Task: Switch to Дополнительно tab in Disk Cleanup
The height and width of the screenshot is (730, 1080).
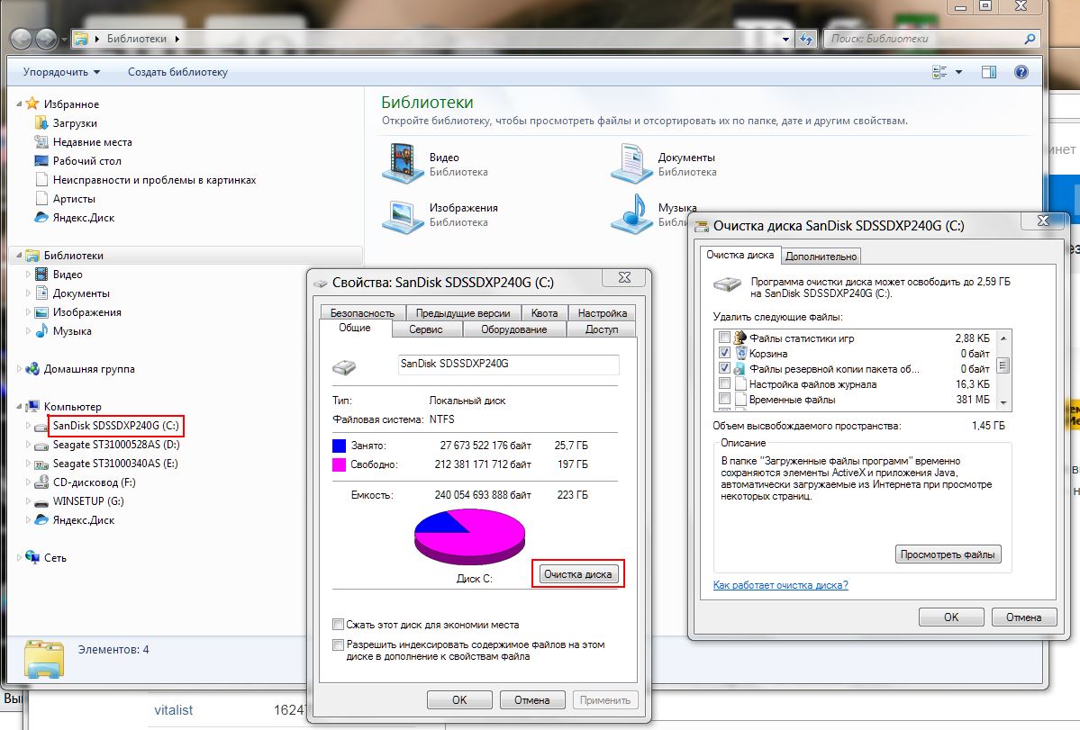Action: tap(821, 256)
